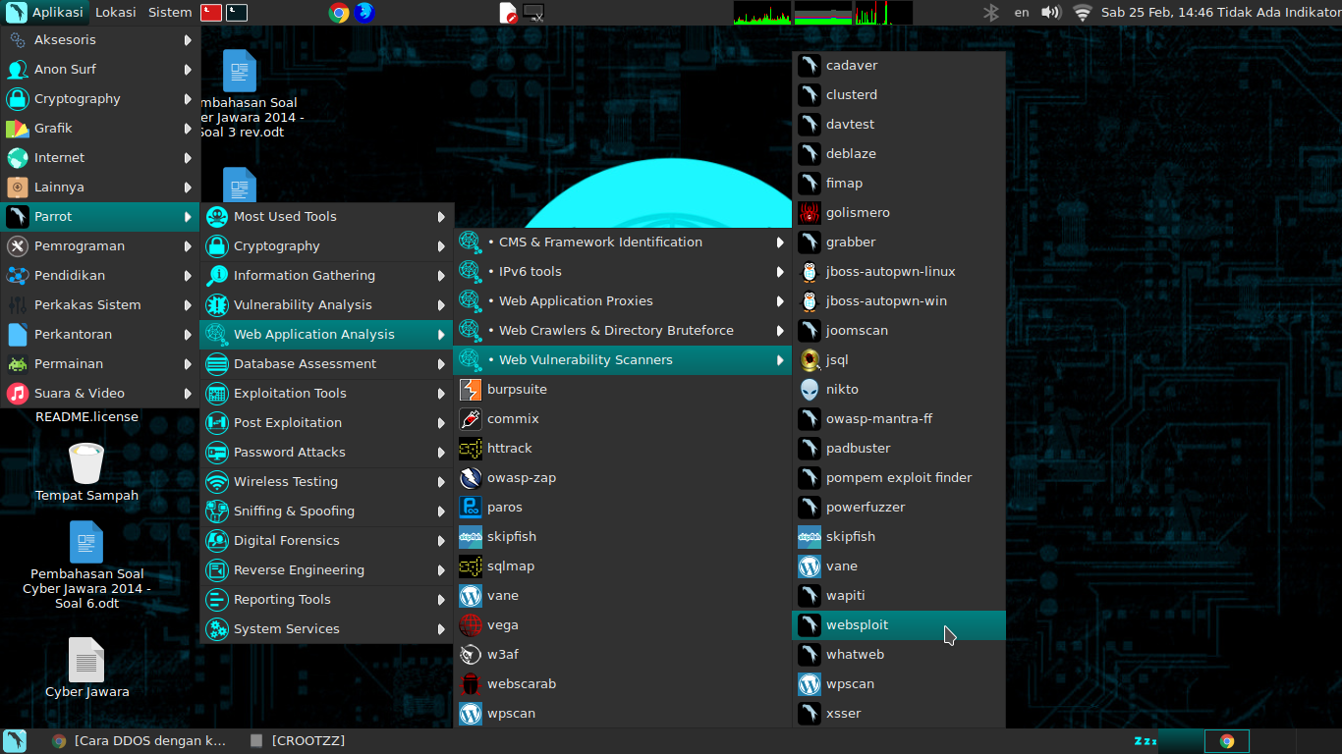The width and height of the screenshot is (1342, 754).
Task: Open Permainan games menu entry
Action: tap(99, 364)
